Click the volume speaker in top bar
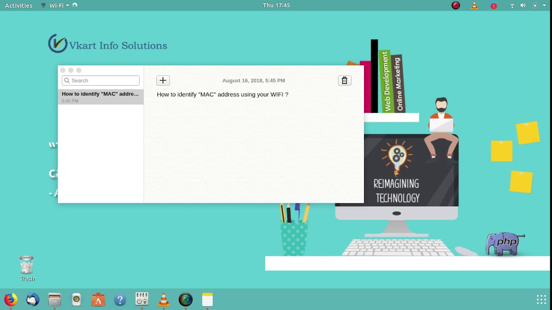The width and height of the screenshot is (552, 310). (x=523, y=5)
